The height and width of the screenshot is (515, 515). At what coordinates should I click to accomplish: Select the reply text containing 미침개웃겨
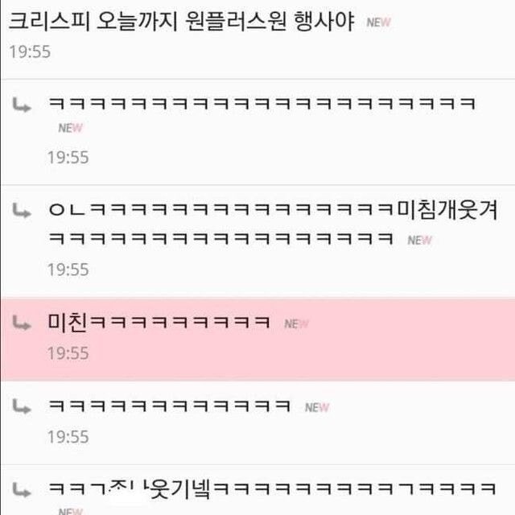[x=274, y=224]
